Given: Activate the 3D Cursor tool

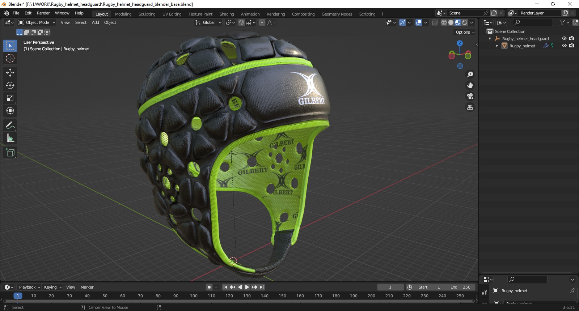Looking at the screenshot, I should coord(10,58).
